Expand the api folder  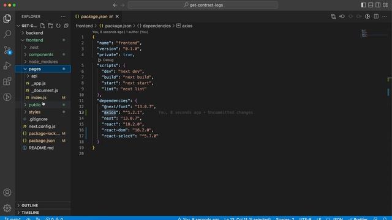(43, 76)
